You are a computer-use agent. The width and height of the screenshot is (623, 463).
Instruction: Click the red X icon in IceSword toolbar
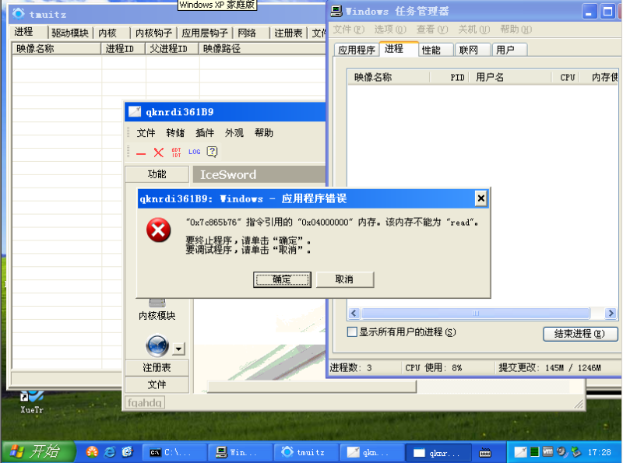point(159,152)
